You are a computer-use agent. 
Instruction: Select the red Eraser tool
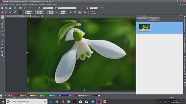tap(2, 27)
